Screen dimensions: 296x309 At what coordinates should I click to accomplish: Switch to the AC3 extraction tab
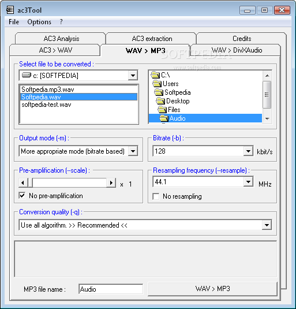coord(151,39)
